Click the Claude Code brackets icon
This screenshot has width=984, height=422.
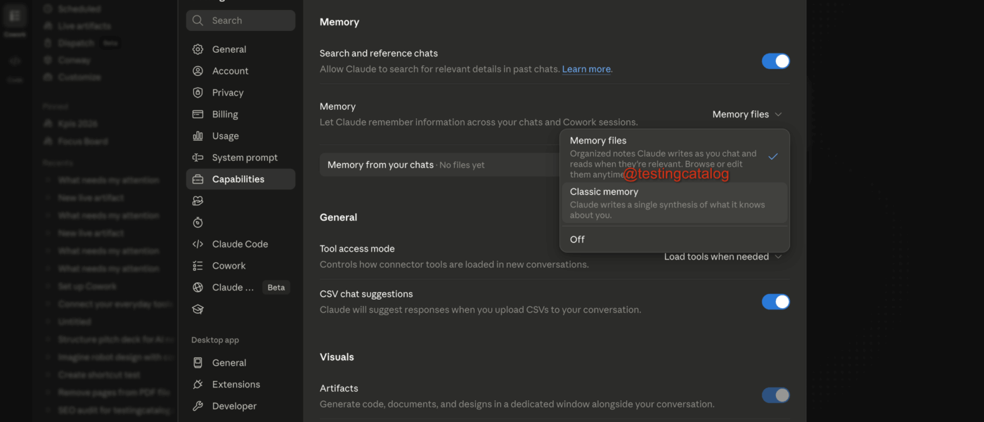click(x=198, y=244)
